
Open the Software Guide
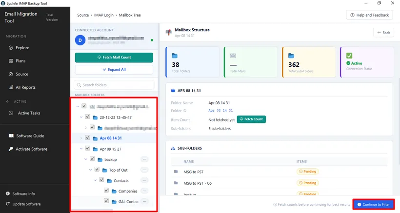(x=30, y=136)
